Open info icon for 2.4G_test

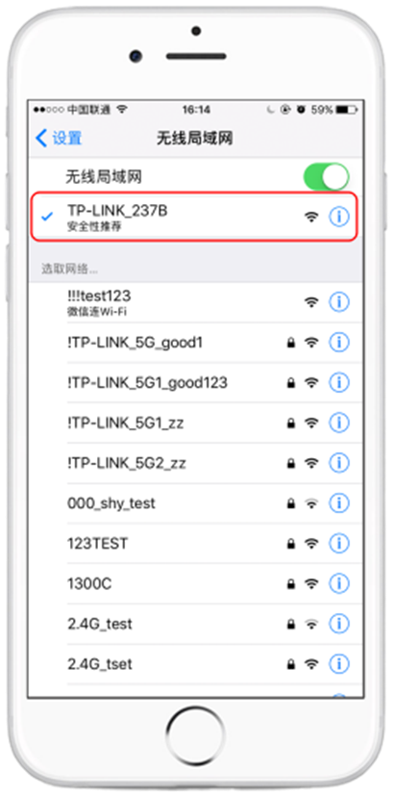(339, 623)
